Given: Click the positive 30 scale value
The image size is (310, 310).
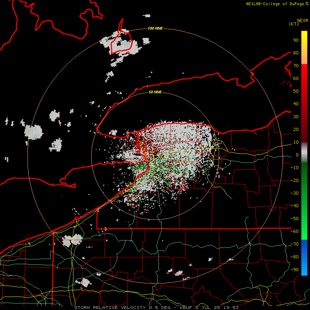Looking at the screenshot, I should (x=296, y=117).
